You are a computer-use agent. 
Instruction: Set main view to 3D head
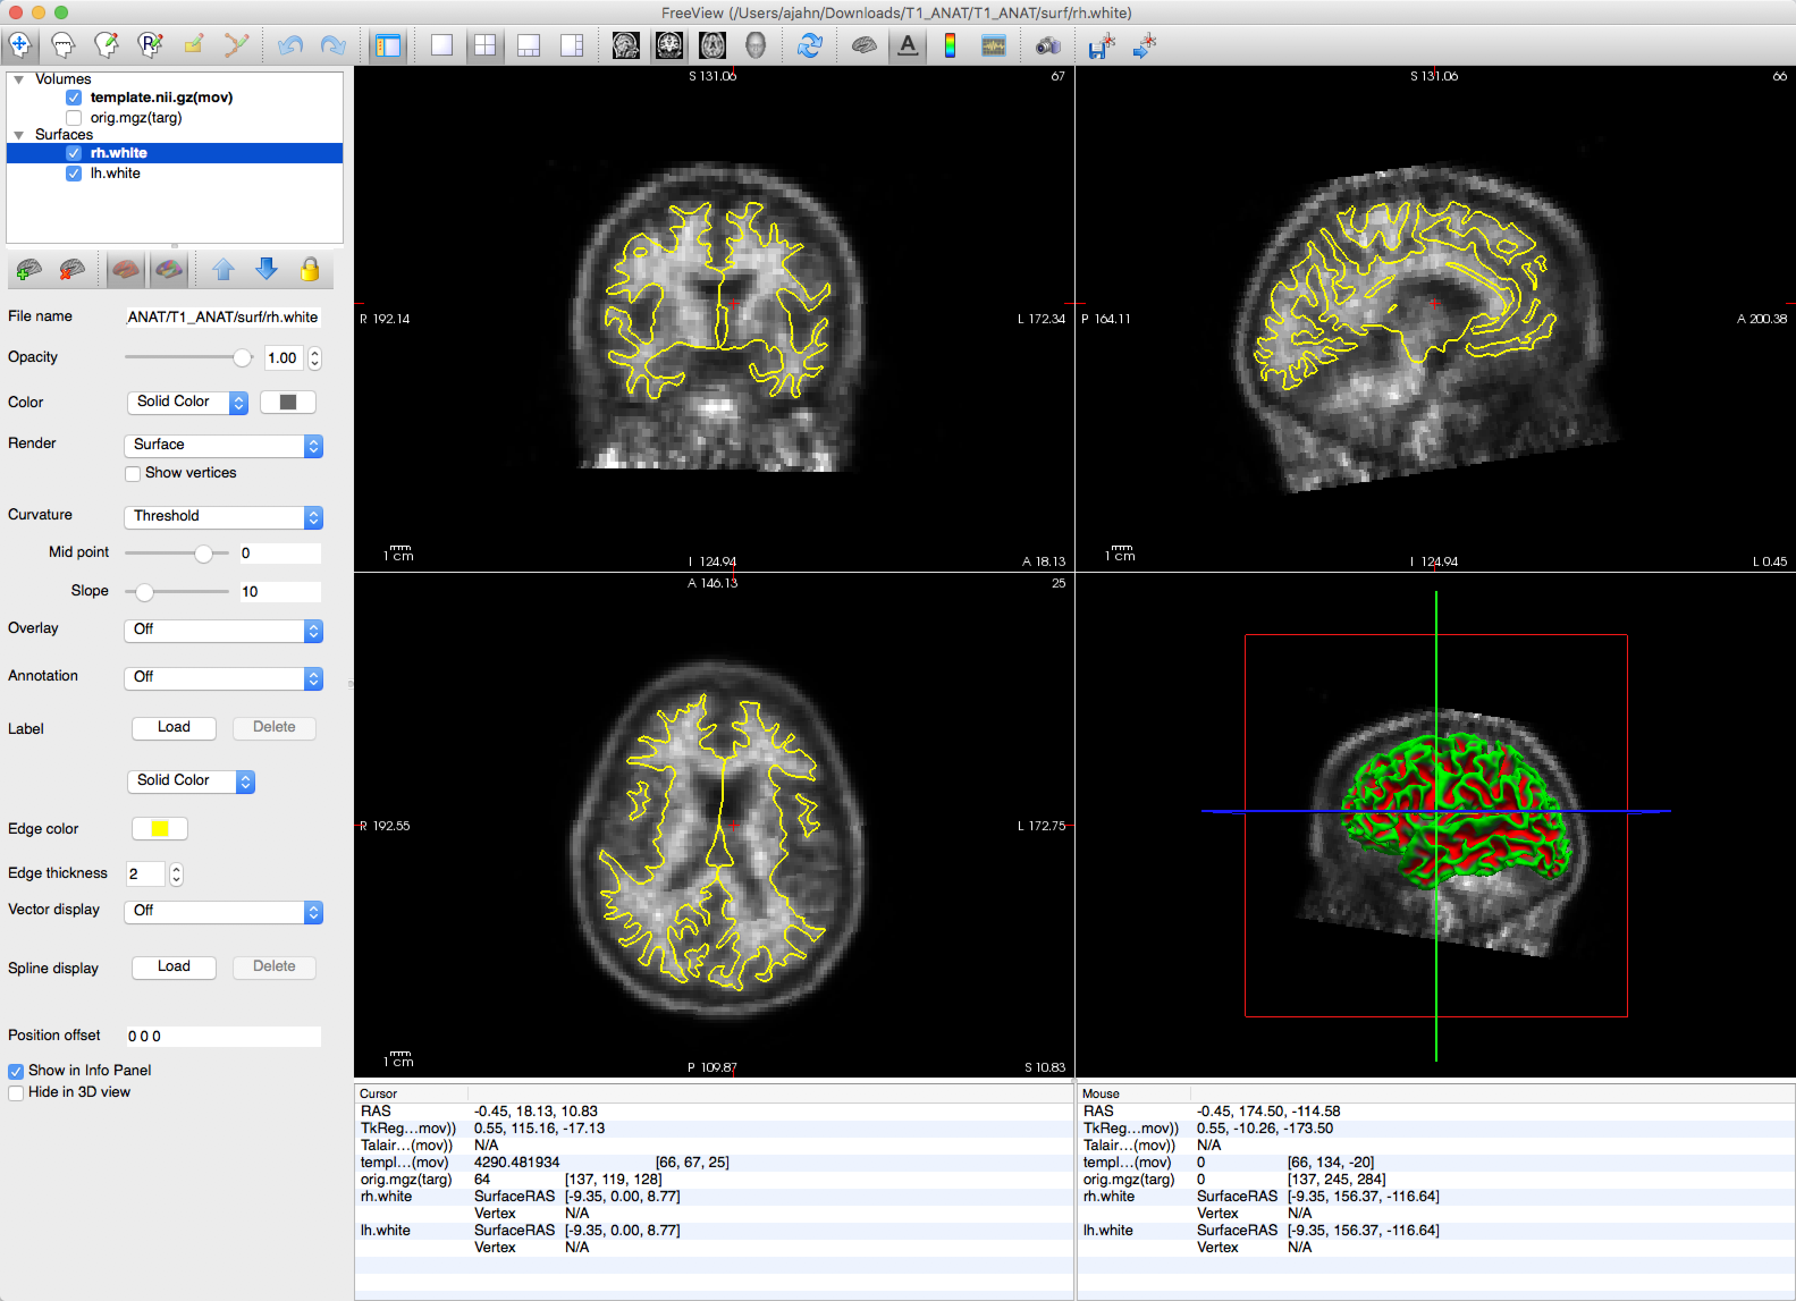click(x=756, y=45)
